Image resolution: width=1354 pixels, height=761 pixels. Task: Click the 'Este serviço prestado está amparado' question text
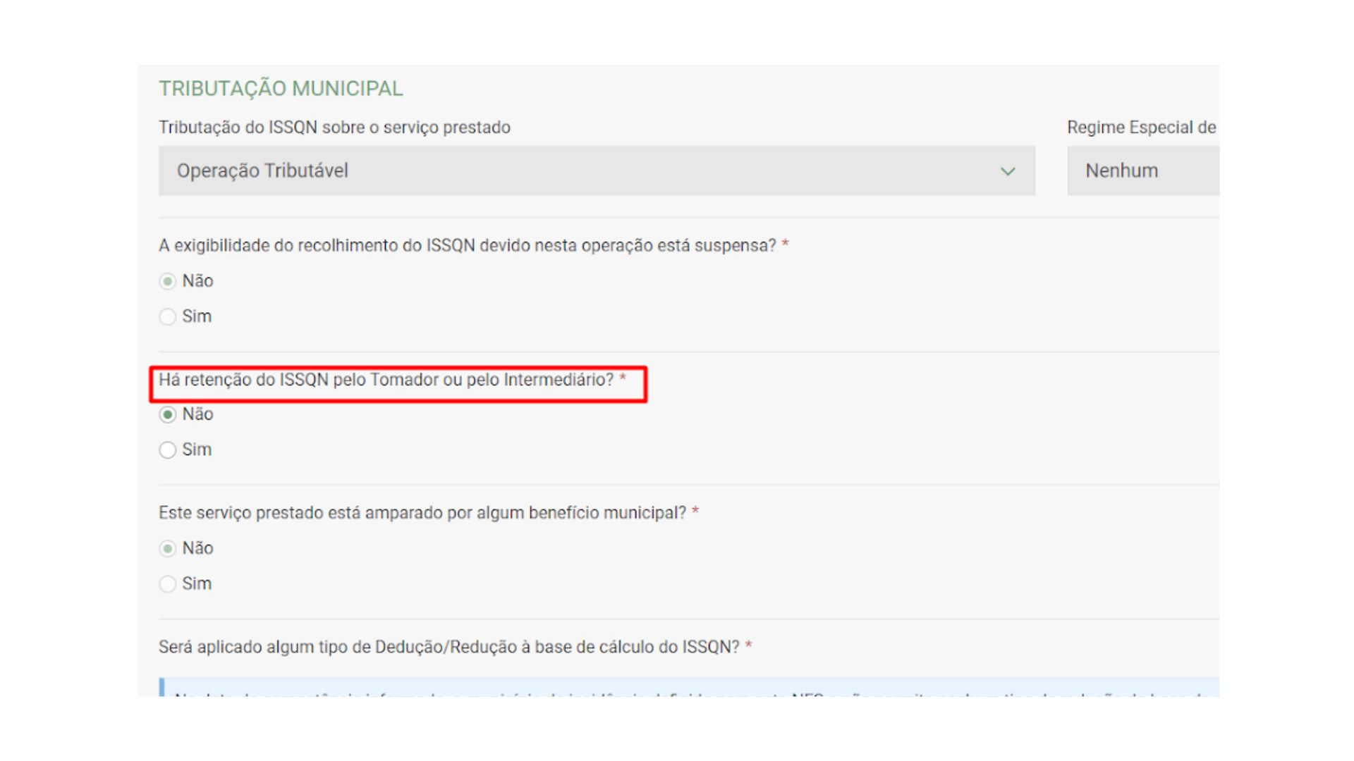tap(422, 513)
